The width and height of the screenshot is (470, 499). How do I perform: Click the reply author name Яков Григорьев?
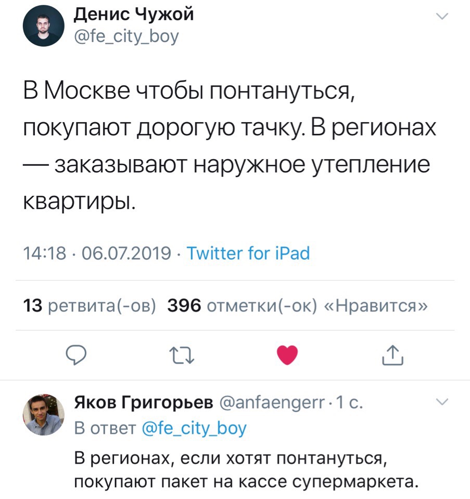tap(143, 403)
